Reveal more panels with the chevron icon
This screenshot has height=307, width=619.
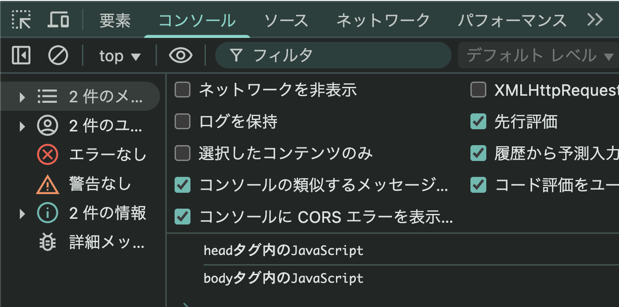click(x=595, y=19)
